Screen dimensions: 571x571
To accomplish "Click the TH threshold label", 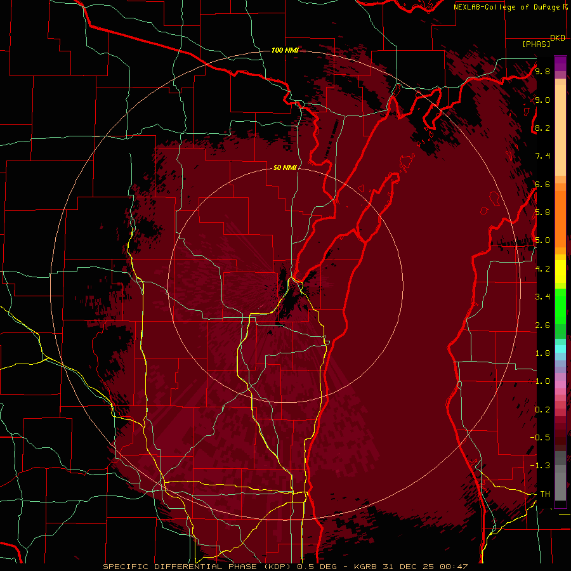I will pos(545,494).
